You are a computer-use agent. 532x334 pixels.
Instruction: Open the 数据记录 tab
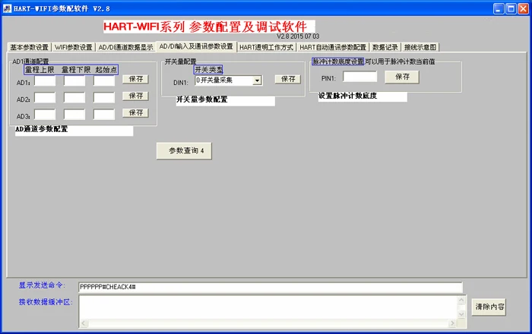point(385,47)
